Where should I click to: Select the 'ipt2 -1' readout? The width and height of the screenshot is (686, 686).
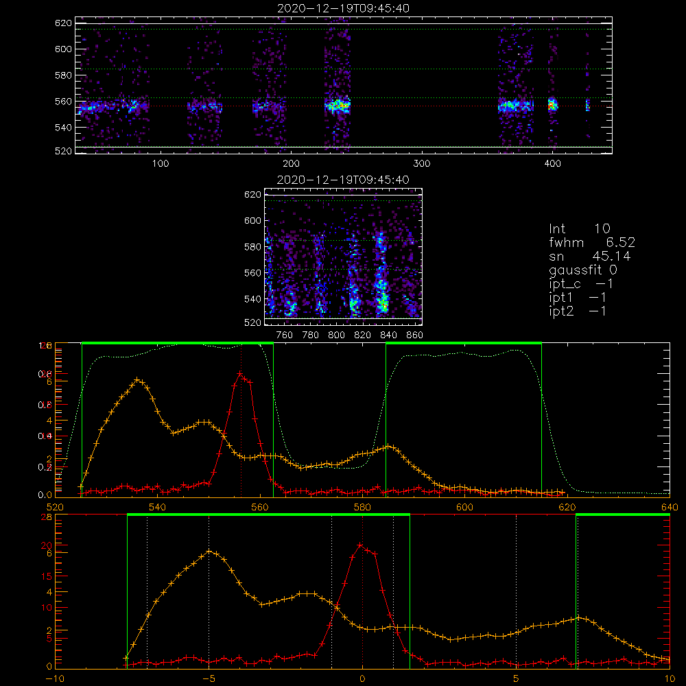click(578, 311)
